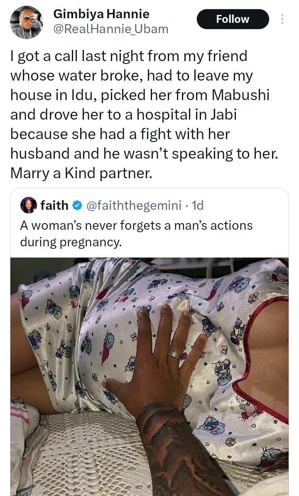Click the word 'Mabushi' in the tweet
Viewport: 299px width, 496px height.
click(x=241, y=95)
